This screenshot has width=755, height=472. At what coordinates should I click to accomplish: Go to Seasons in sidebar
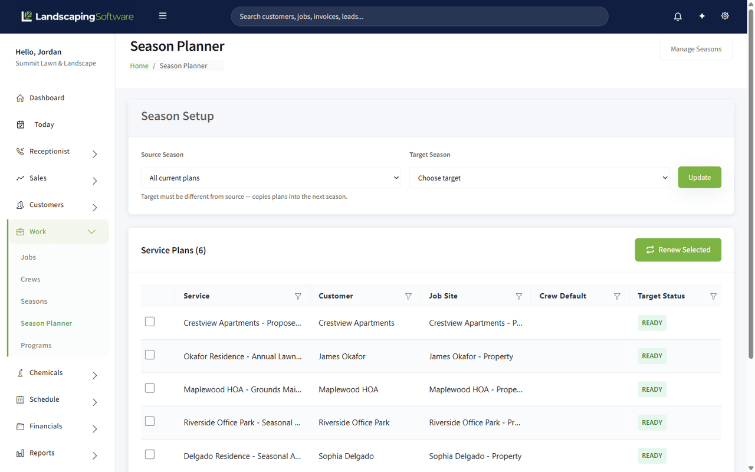pos(34,301)
